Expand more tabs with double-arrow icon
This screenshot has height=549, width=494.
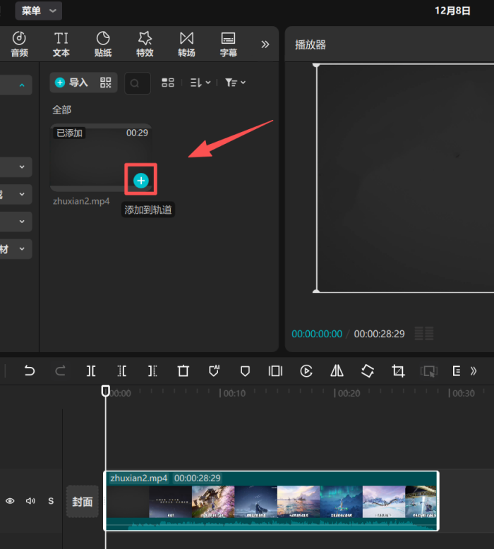coord(265,44)
